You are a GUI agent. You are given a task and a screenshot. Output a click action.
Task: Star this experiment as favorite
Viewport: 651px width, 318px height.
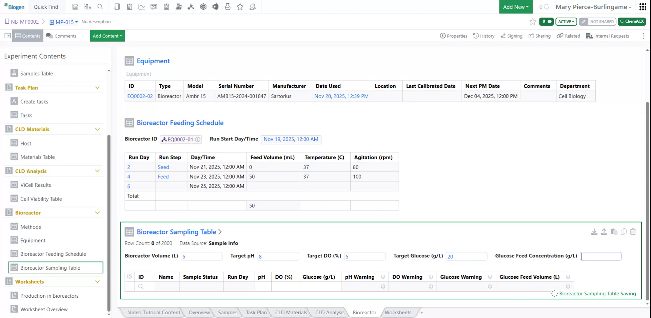click(x=532, y=21)
